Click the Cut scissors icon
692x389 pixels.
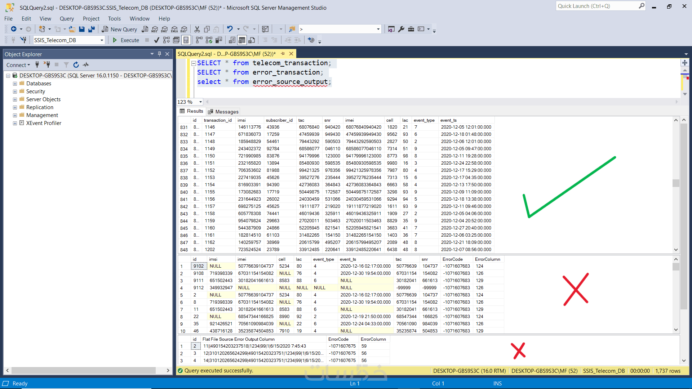pos(197,29)
